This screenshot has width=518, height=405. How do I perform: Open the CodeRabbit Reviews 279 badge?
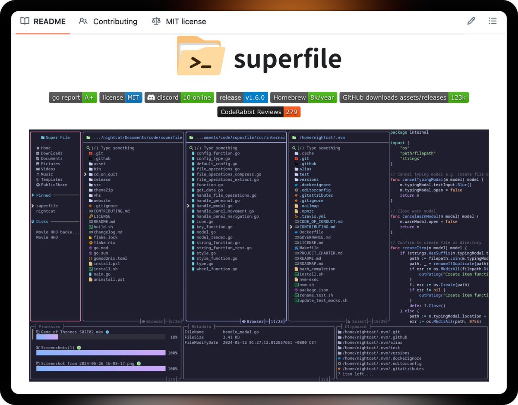point(259,112)
